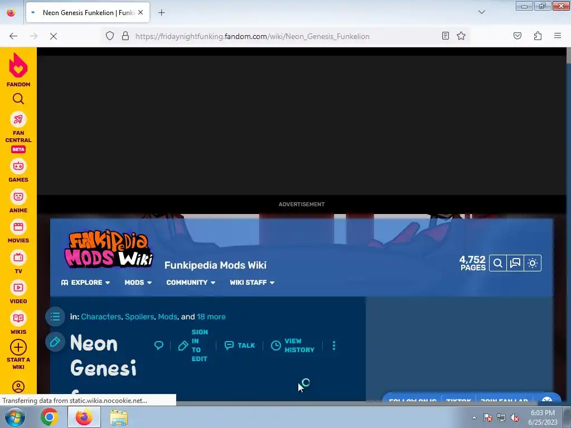Open Fan Central beta section
571x428 pixels.
point(18,132)
